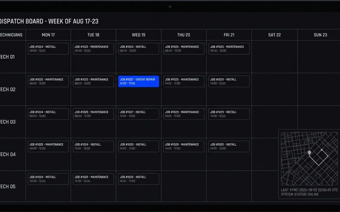This screenshot has width=340, height=212.
Task: Click the System Status Online indicator
Action: pyautogui.click(x=300, y=194)
